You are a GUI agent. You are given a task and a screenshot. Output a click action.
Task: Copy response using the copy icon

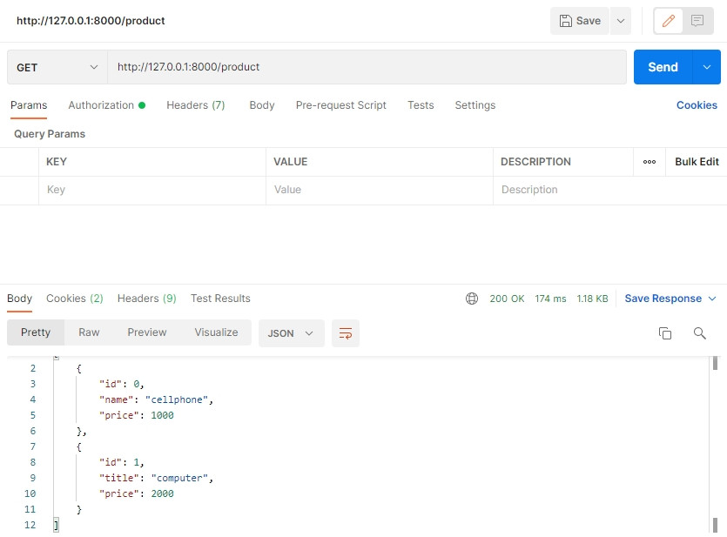tap(665, 333)
